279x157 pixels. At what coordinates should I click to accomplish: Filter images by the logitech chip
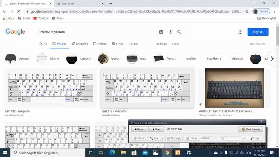(78, 58)
